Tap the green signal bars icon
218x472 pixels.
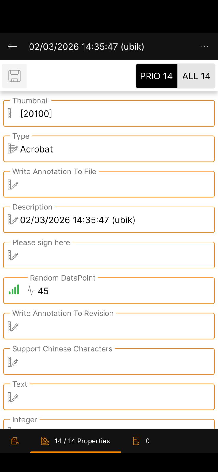pos(14,290)
